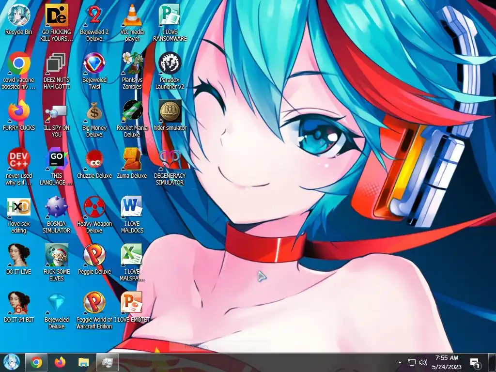The height and width of the screenshot is (372, 496).
Task: Launch Chuzzle Deluxe
Action: 94,163
